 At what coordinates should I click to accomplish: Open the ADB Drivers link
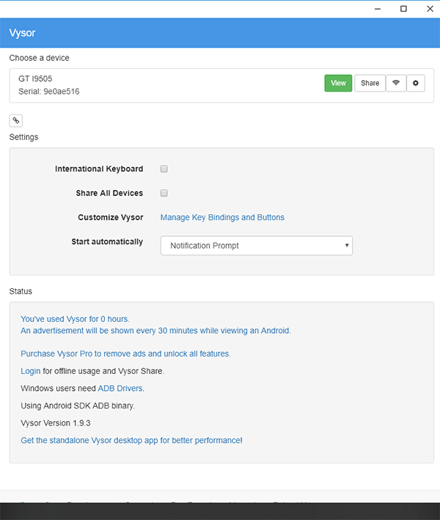pyautogui.click(x=120, y=388)
